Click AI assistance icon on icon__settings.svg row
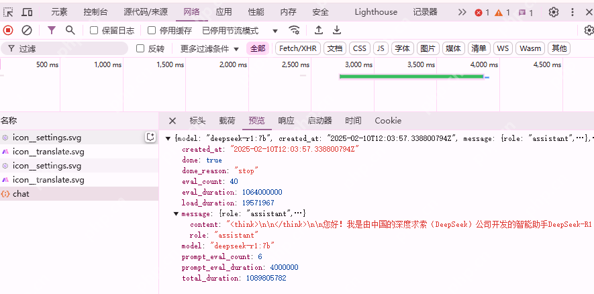 (150, 137)
